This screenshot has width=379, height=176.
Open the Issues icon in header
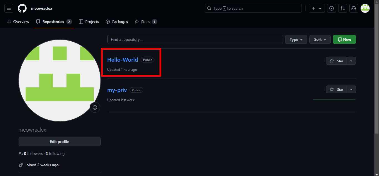pos(332,8)
